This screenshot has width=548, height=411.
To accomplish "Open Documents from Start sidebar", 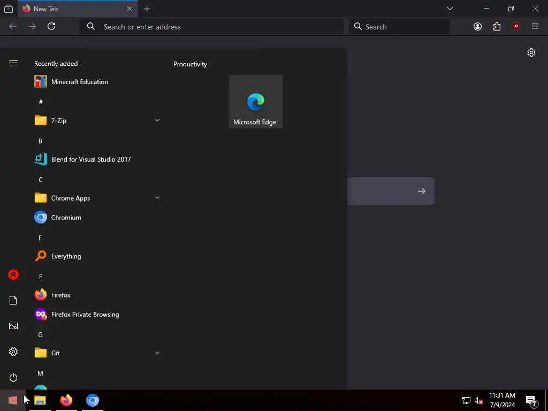I will [13, 300].
